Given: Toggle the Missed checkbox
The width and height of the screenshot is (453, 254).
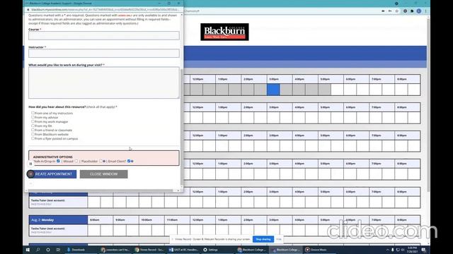Looking at the screenshot, I should [x=76, y=161].
